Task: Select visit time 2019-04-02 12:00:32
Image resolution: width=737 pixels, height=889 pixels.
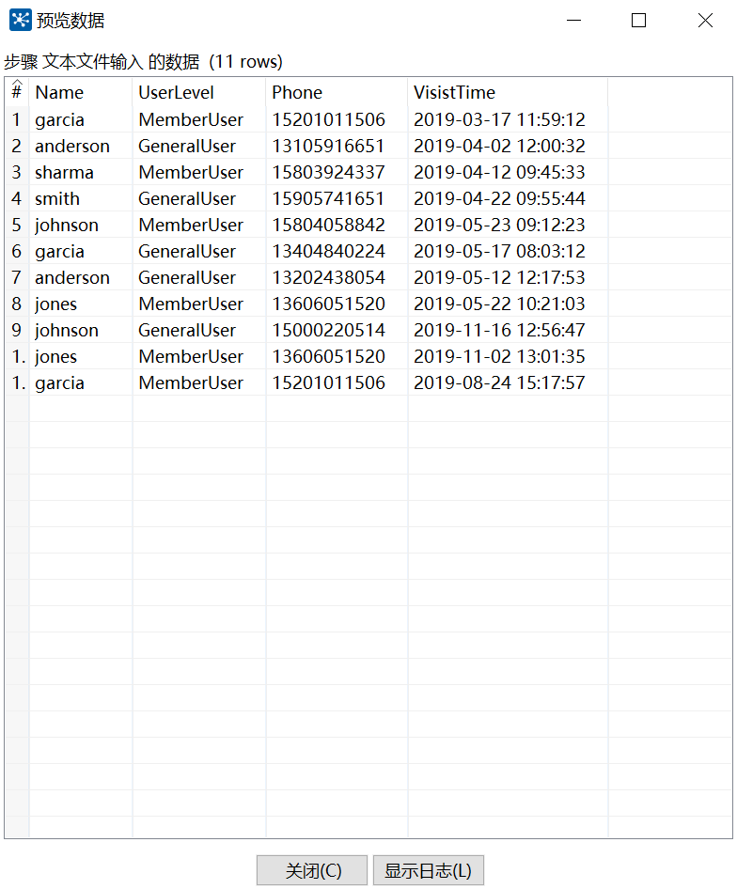Action: [x=508, y=146]
